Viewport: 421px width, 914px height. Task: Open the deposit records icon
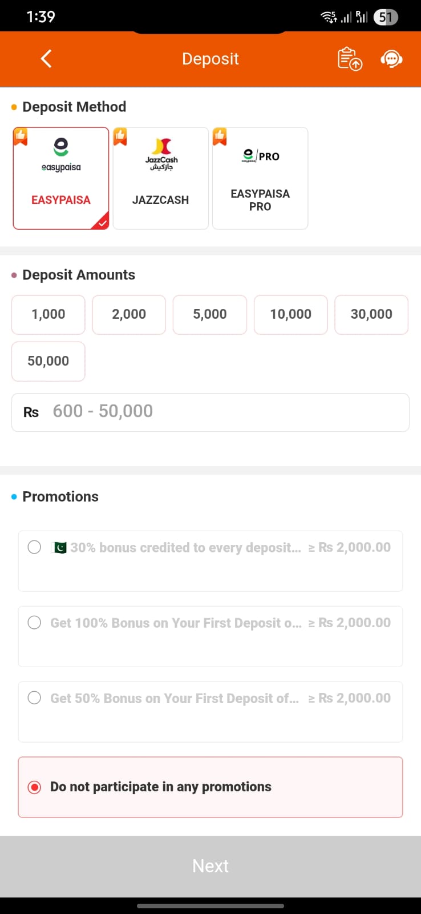349,59
